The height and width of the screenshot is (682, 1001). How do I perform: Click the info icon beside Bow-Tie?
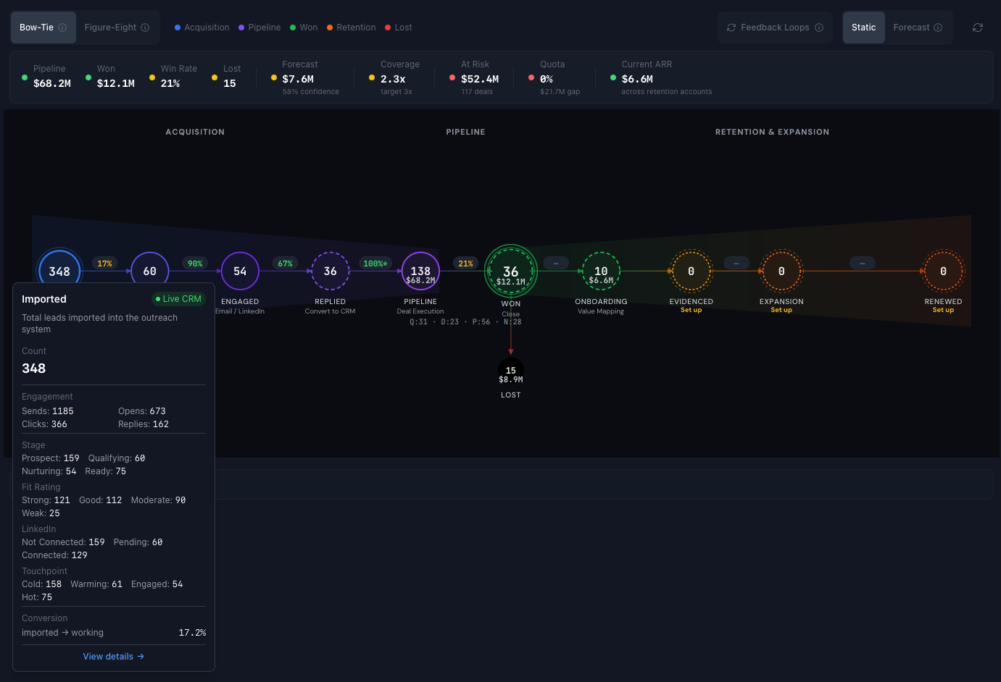coord(62,28)
